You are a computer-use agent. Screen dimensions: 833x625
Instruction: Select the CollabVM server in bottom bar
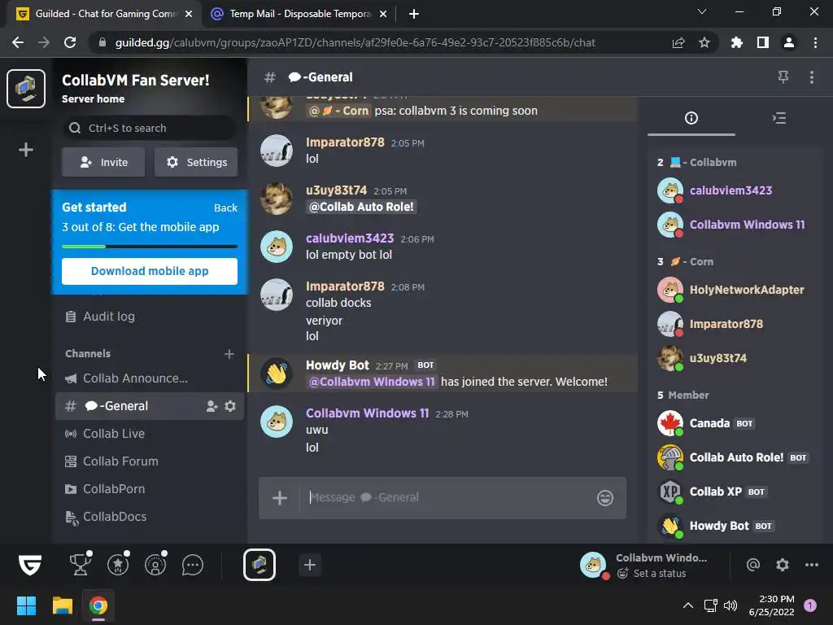(259, 565)
